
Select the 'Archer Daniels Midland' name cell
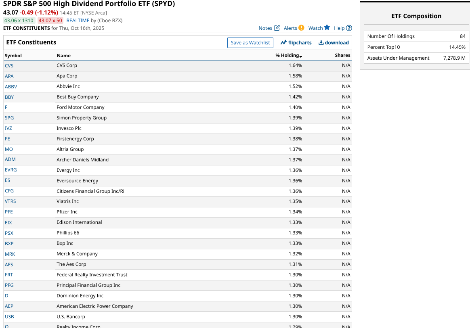coord(83,160)
